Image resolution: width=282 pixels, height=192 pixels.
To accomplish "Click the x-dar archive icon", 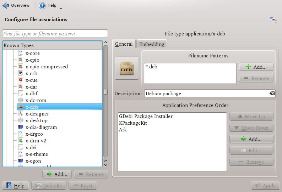I will click(21, 87).
